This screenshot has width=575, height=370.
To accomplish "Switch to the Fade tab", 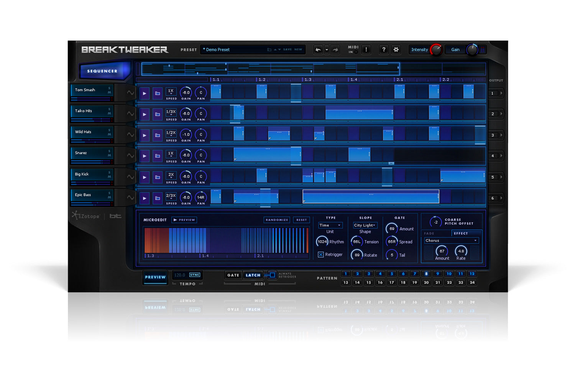I will (429, 234).
